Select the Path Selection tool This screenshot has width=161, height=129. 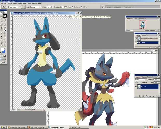tap(2, 36)
